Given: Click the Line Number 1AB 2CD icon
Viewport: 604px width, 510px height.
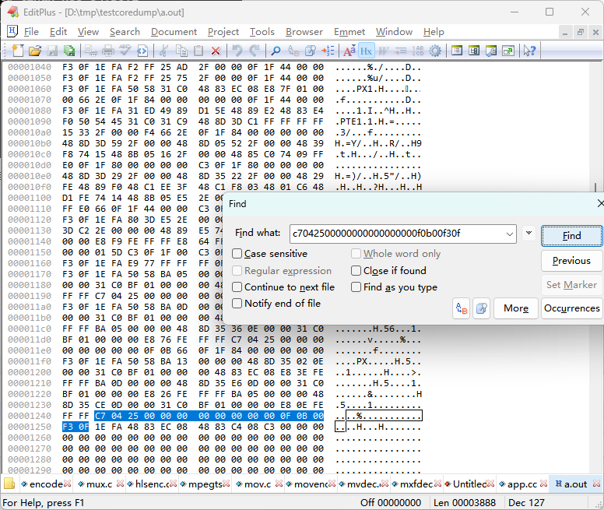Looking at the screenshot, I should (418, 51).
